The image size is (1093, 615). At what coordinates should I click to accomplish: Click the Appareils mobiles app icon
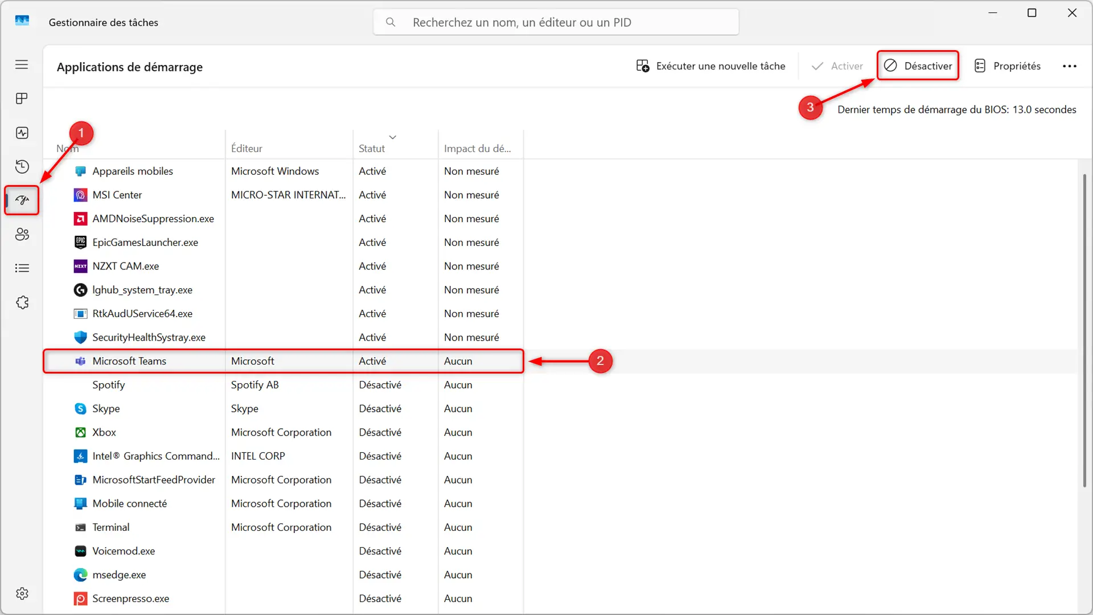pos(81,171)
